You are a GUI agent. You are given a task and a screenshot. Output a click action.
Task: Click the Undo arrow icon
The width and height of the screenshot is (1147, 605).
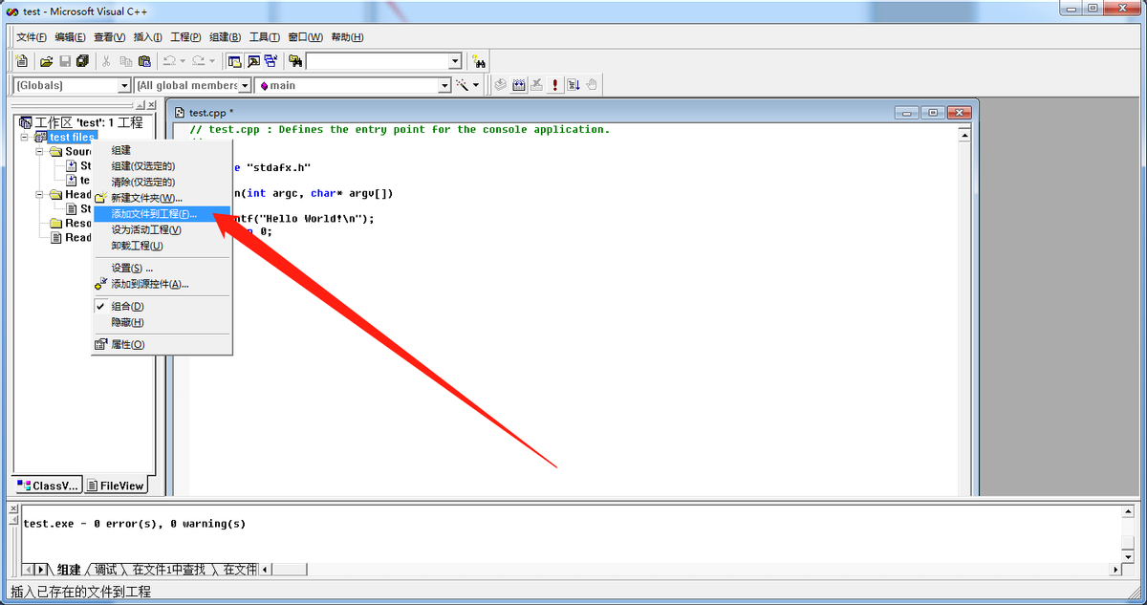tap(168, 61)
